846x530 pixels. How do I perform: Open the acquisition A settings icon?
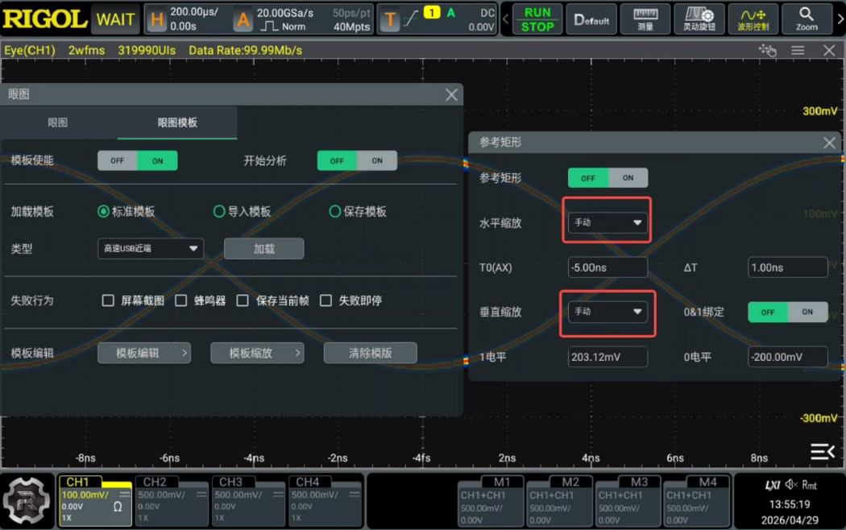(243, 20)
